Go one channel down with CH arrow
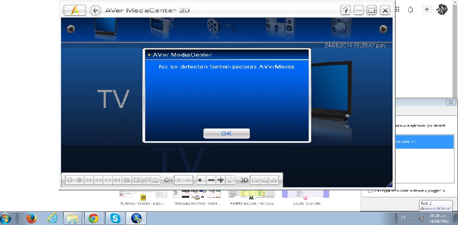The image size is (458, 225). pos(179,180)
